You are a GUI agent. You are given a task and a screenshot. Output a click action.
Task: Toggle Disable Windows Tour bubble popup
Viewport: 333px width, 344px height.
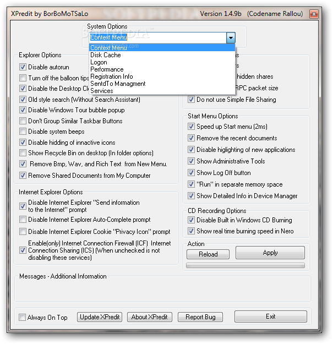tap(23, 110)
